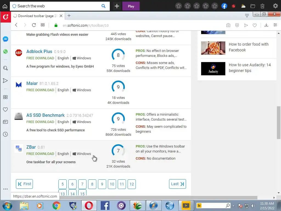
Task: Click the purple Play button
Action: pos(131,6)
